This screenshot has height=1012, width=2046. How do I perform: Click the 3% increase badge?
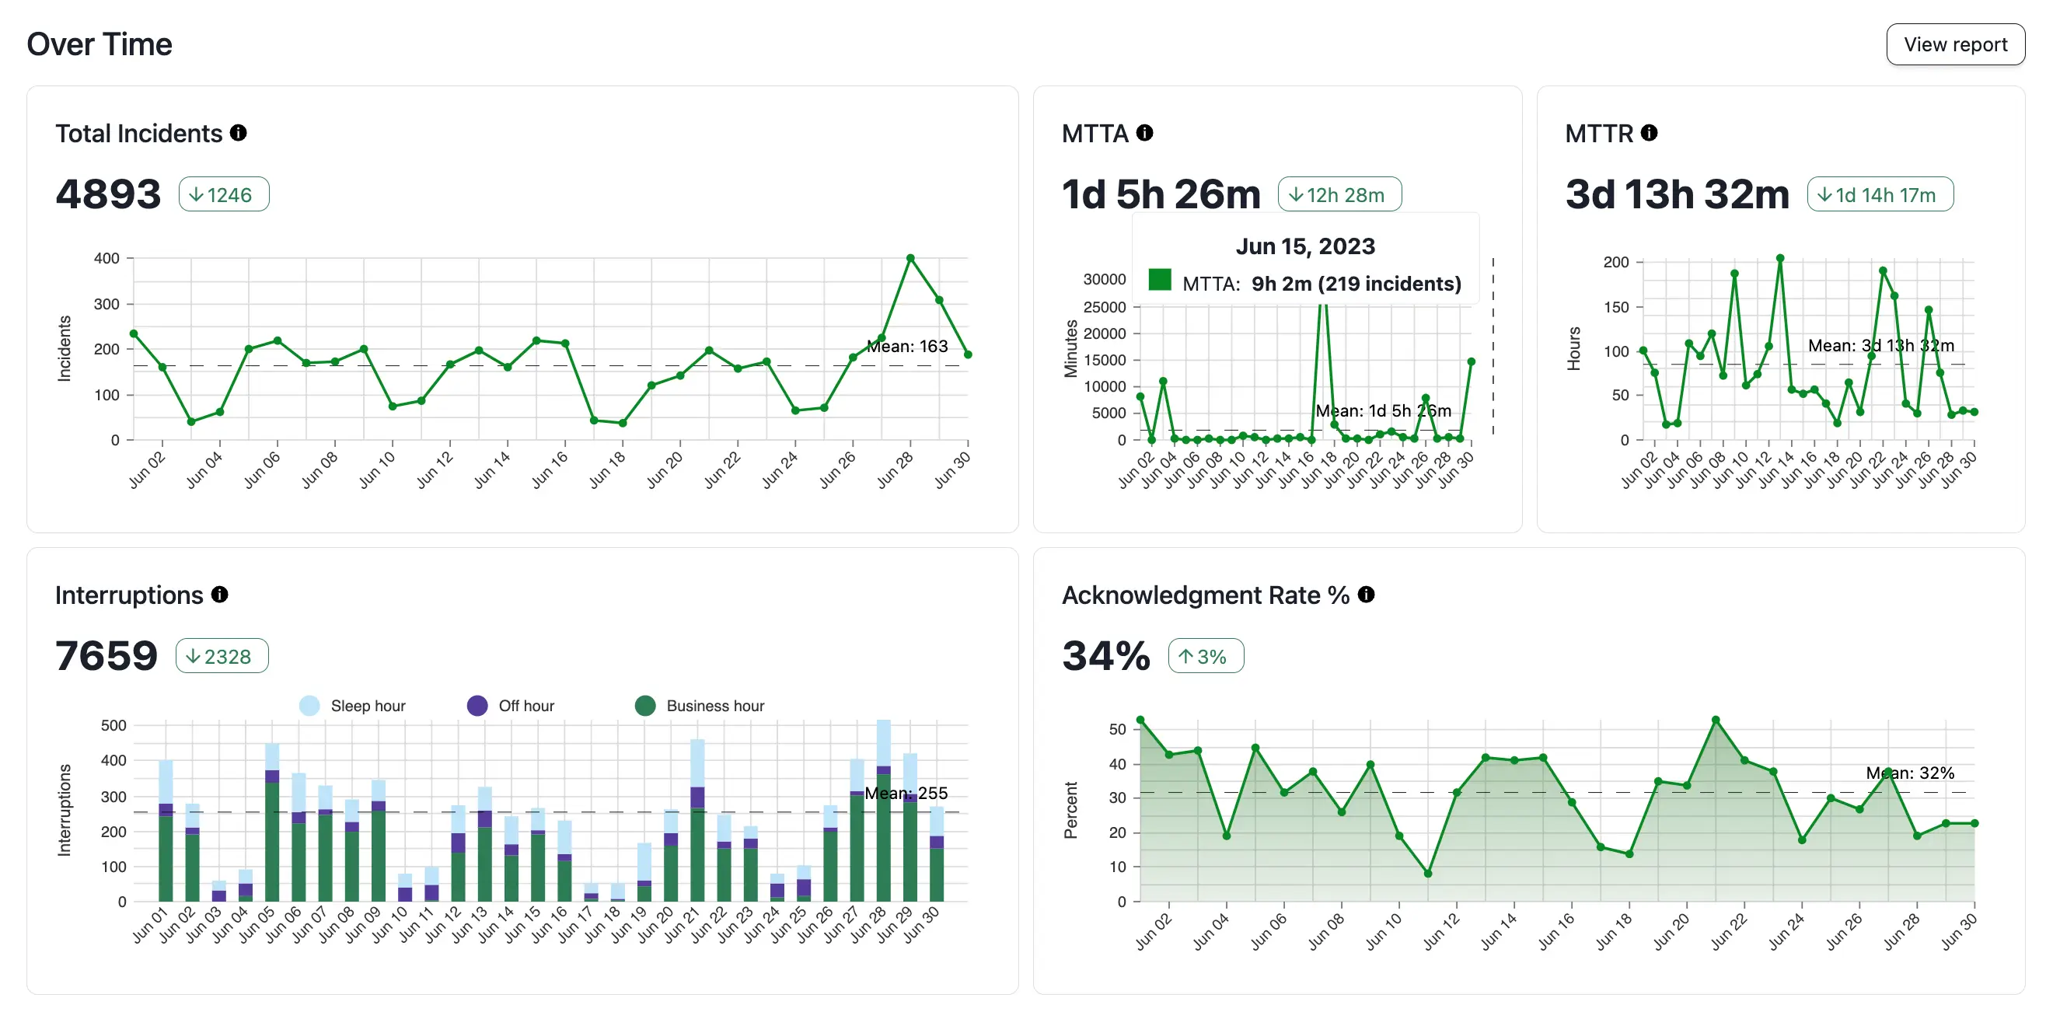point(1205,656)
